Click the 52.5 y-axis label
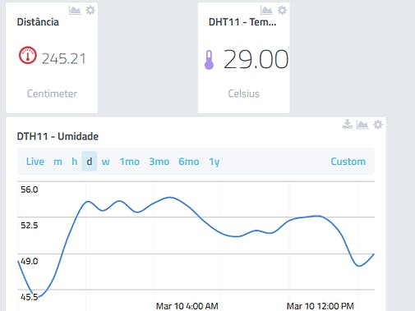This screenshot has height=311, width=415. pos(30,226)
